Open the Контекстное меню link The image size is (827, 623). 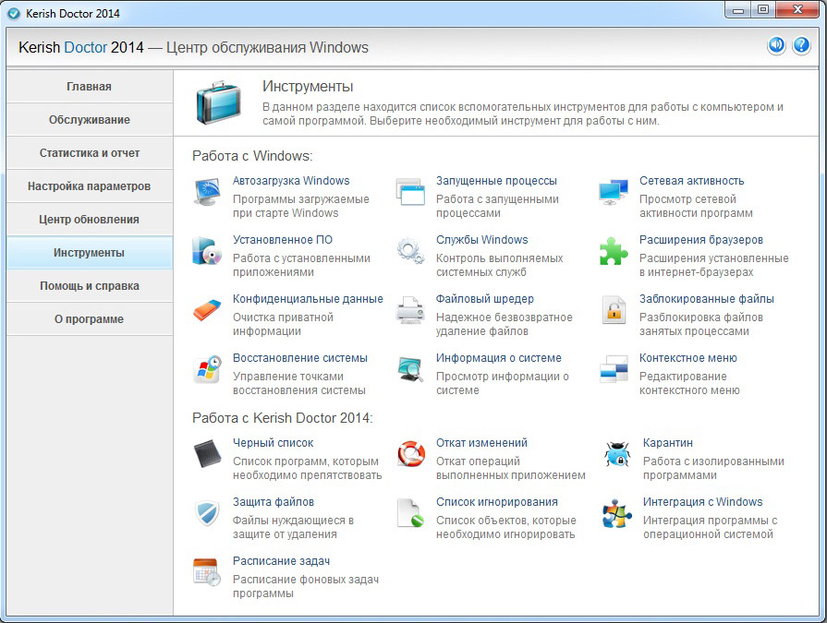687,357
